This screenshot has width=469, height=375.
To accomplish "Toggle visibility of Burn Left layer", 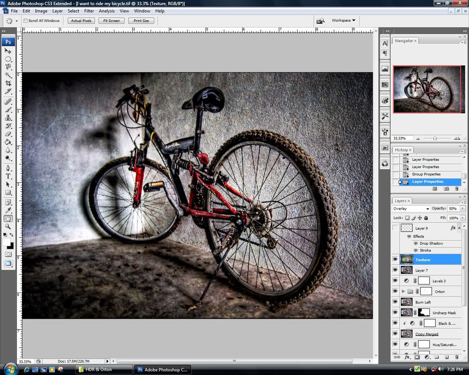I will 395,302.
